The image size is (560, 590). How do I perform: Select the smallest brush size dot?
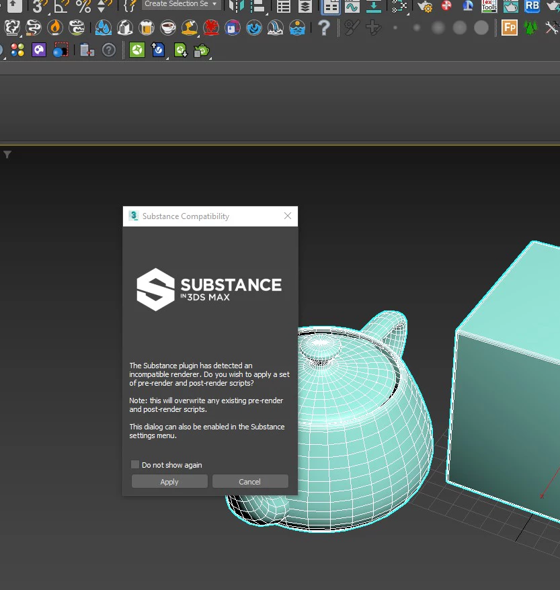point(395,28)
